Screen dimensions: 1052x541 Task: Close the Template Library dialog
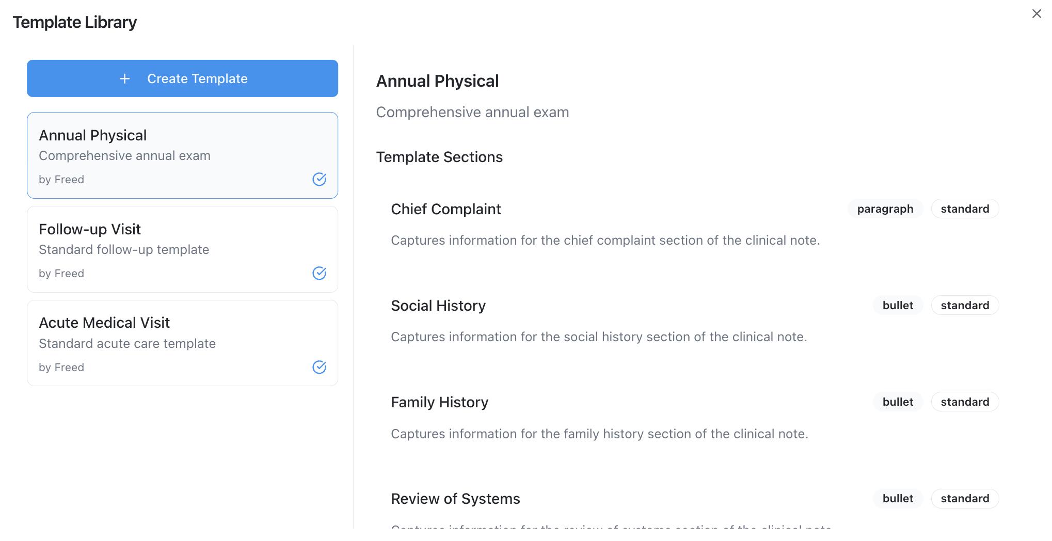point(1037,14)
